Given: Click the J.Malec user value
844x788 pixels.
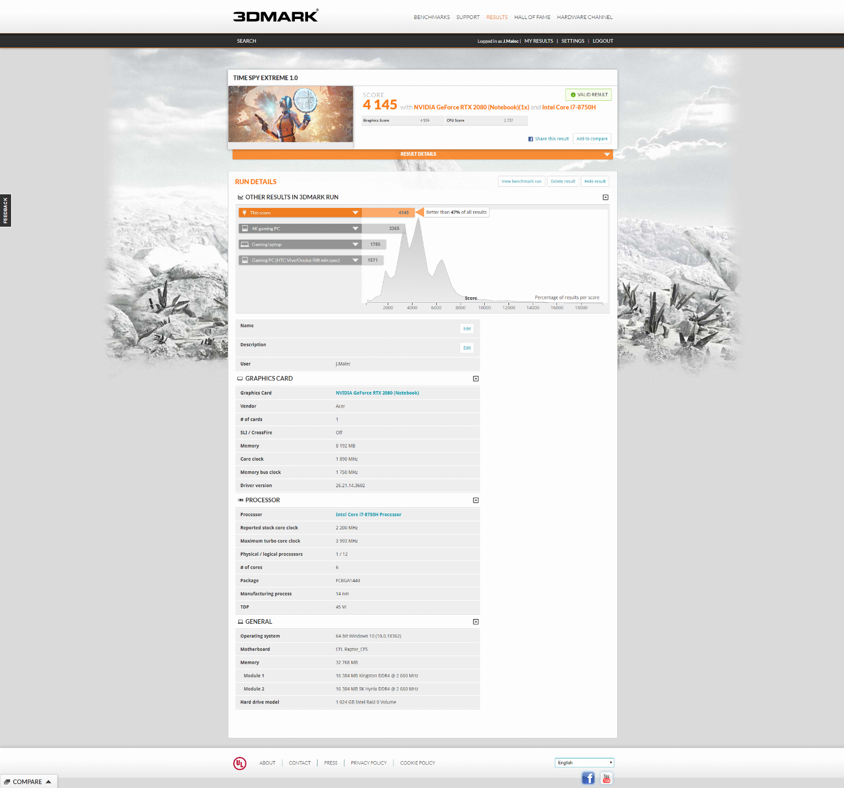Looking at the screenshot, I should 343,364.
